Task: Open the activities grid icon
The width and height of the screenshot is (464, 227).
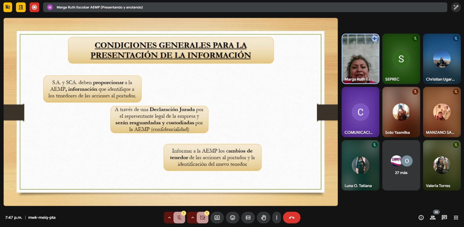Action: pyautogui.click(x=456, y=217)
